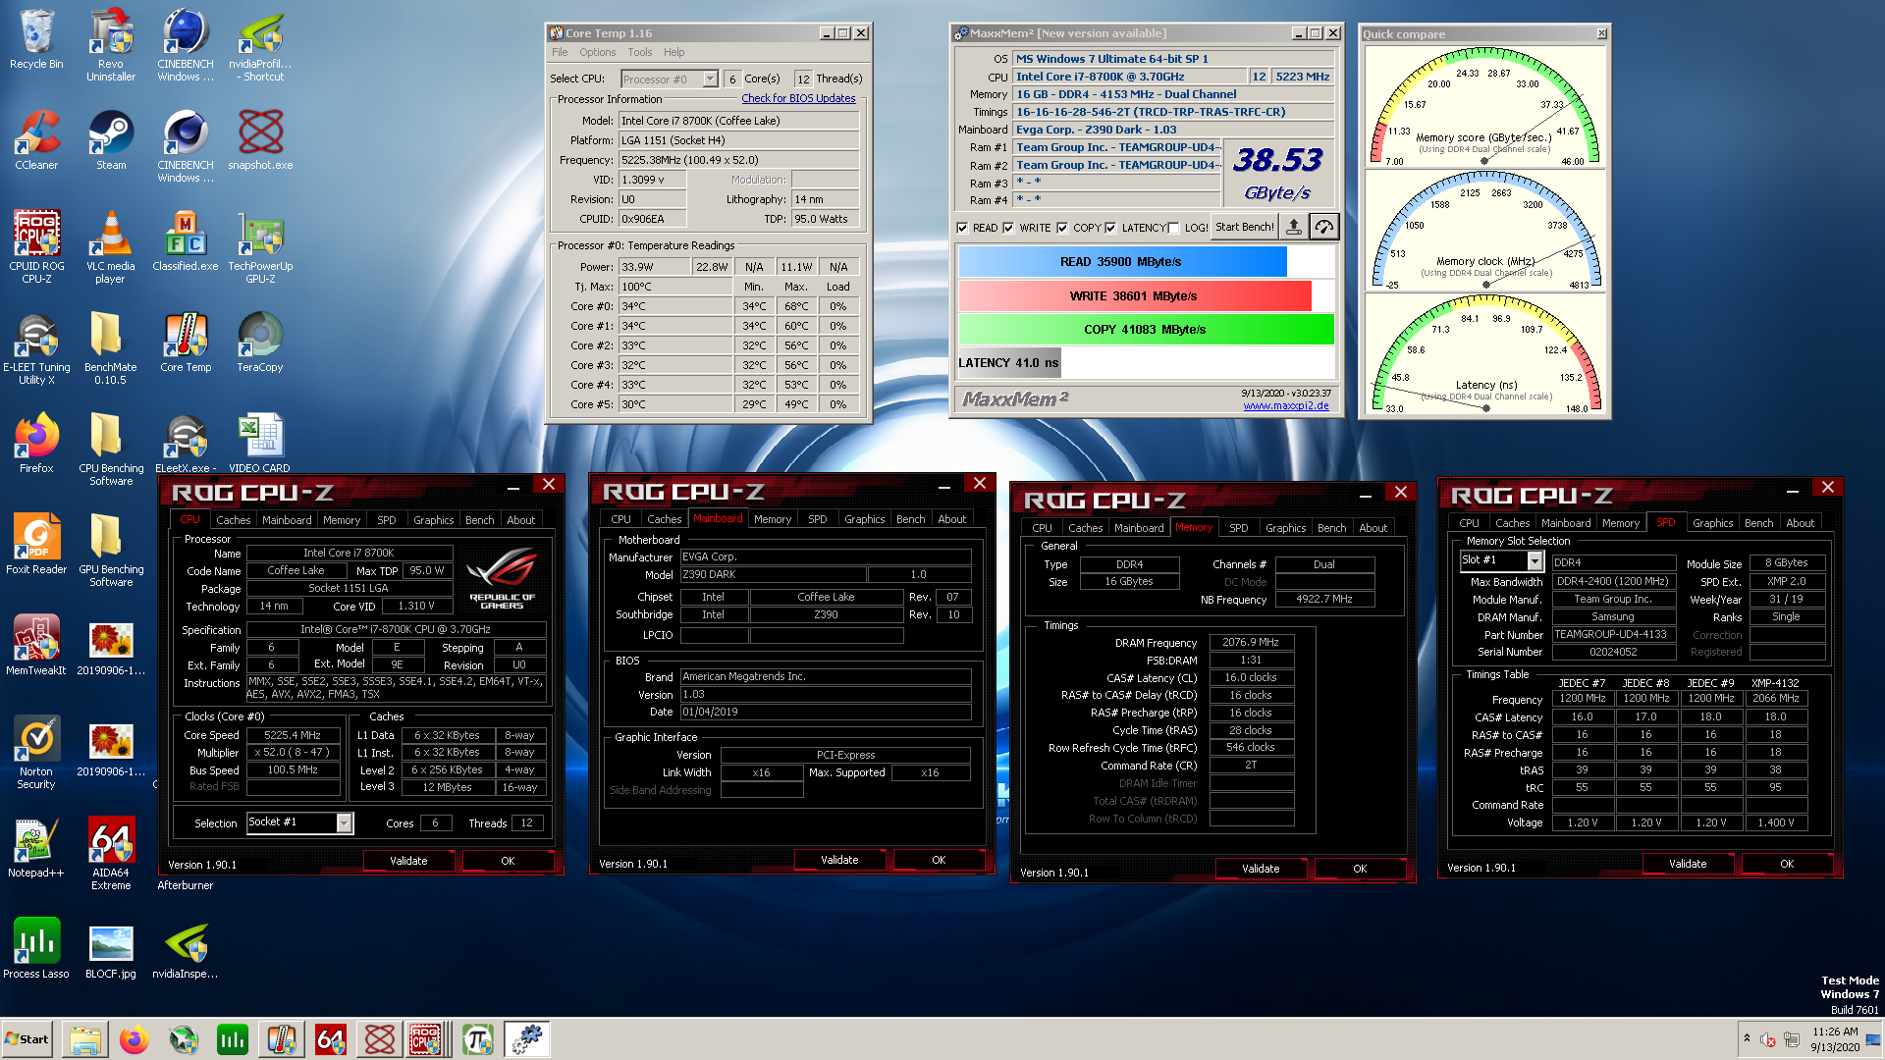Open the Socket #1 selection dropdown
Screen dimensions: 1885x1060
pos(345,822)
